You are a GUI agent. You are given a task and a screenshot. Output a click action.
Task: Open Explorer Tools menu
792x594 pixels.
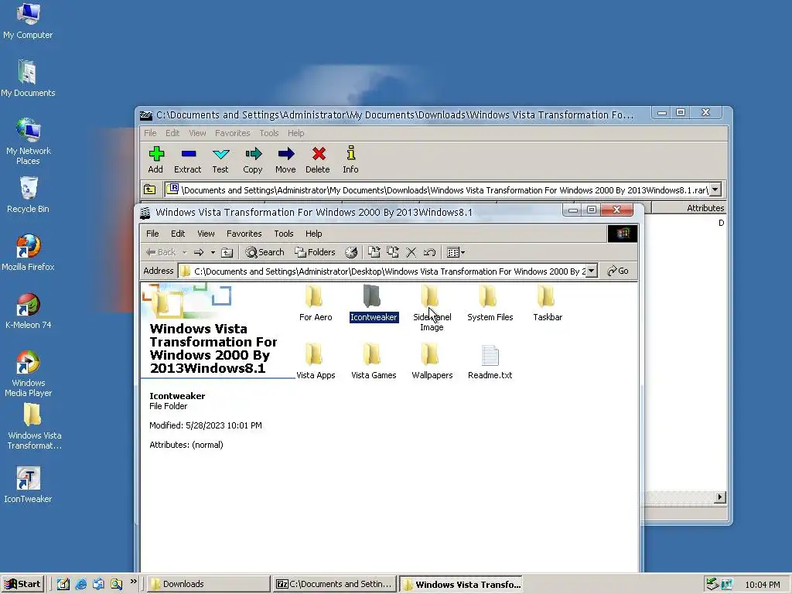coord(284,234)
